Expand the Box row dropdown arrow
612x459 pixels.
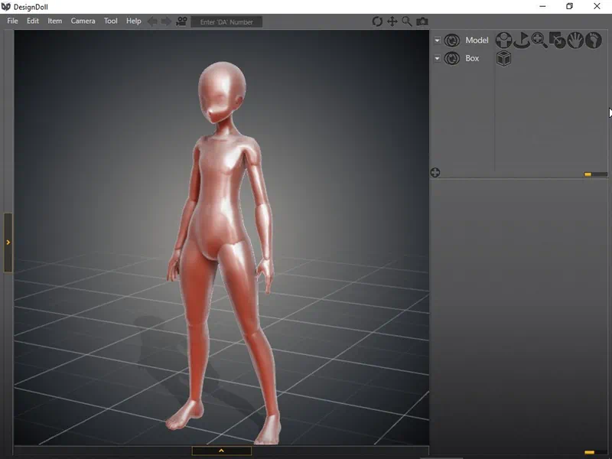pos(437,59)
